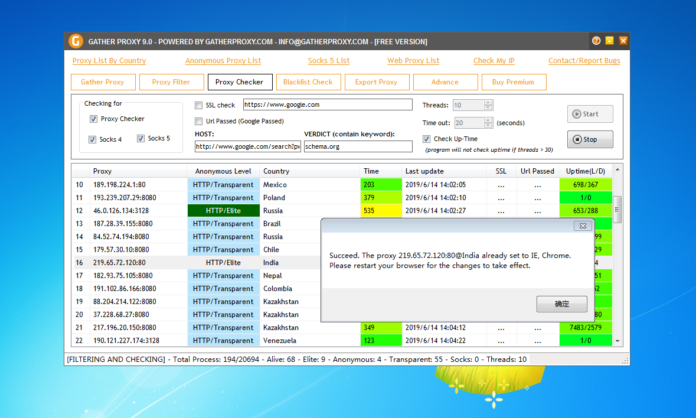Increase Time out value with up arrow

coord(488,120)
